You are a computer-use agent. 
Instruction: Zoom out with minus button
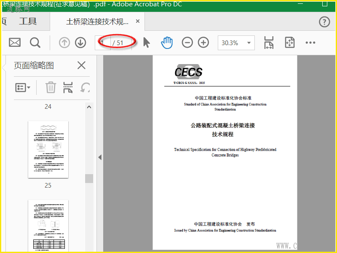pos(187,43)
